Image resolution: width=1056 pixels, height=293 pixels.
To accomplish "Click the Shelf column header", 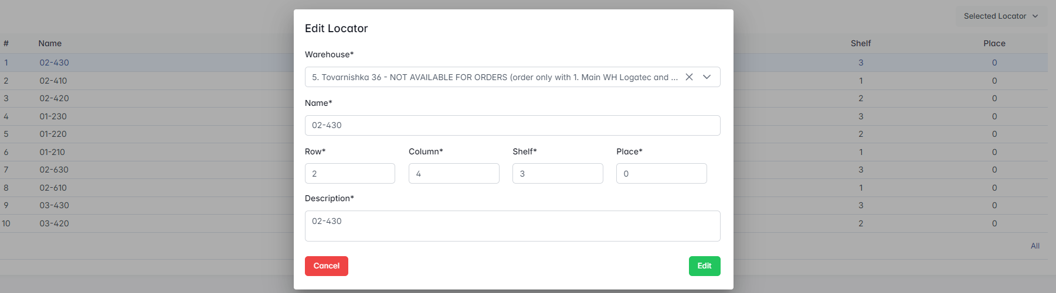I will coord(860,43).
